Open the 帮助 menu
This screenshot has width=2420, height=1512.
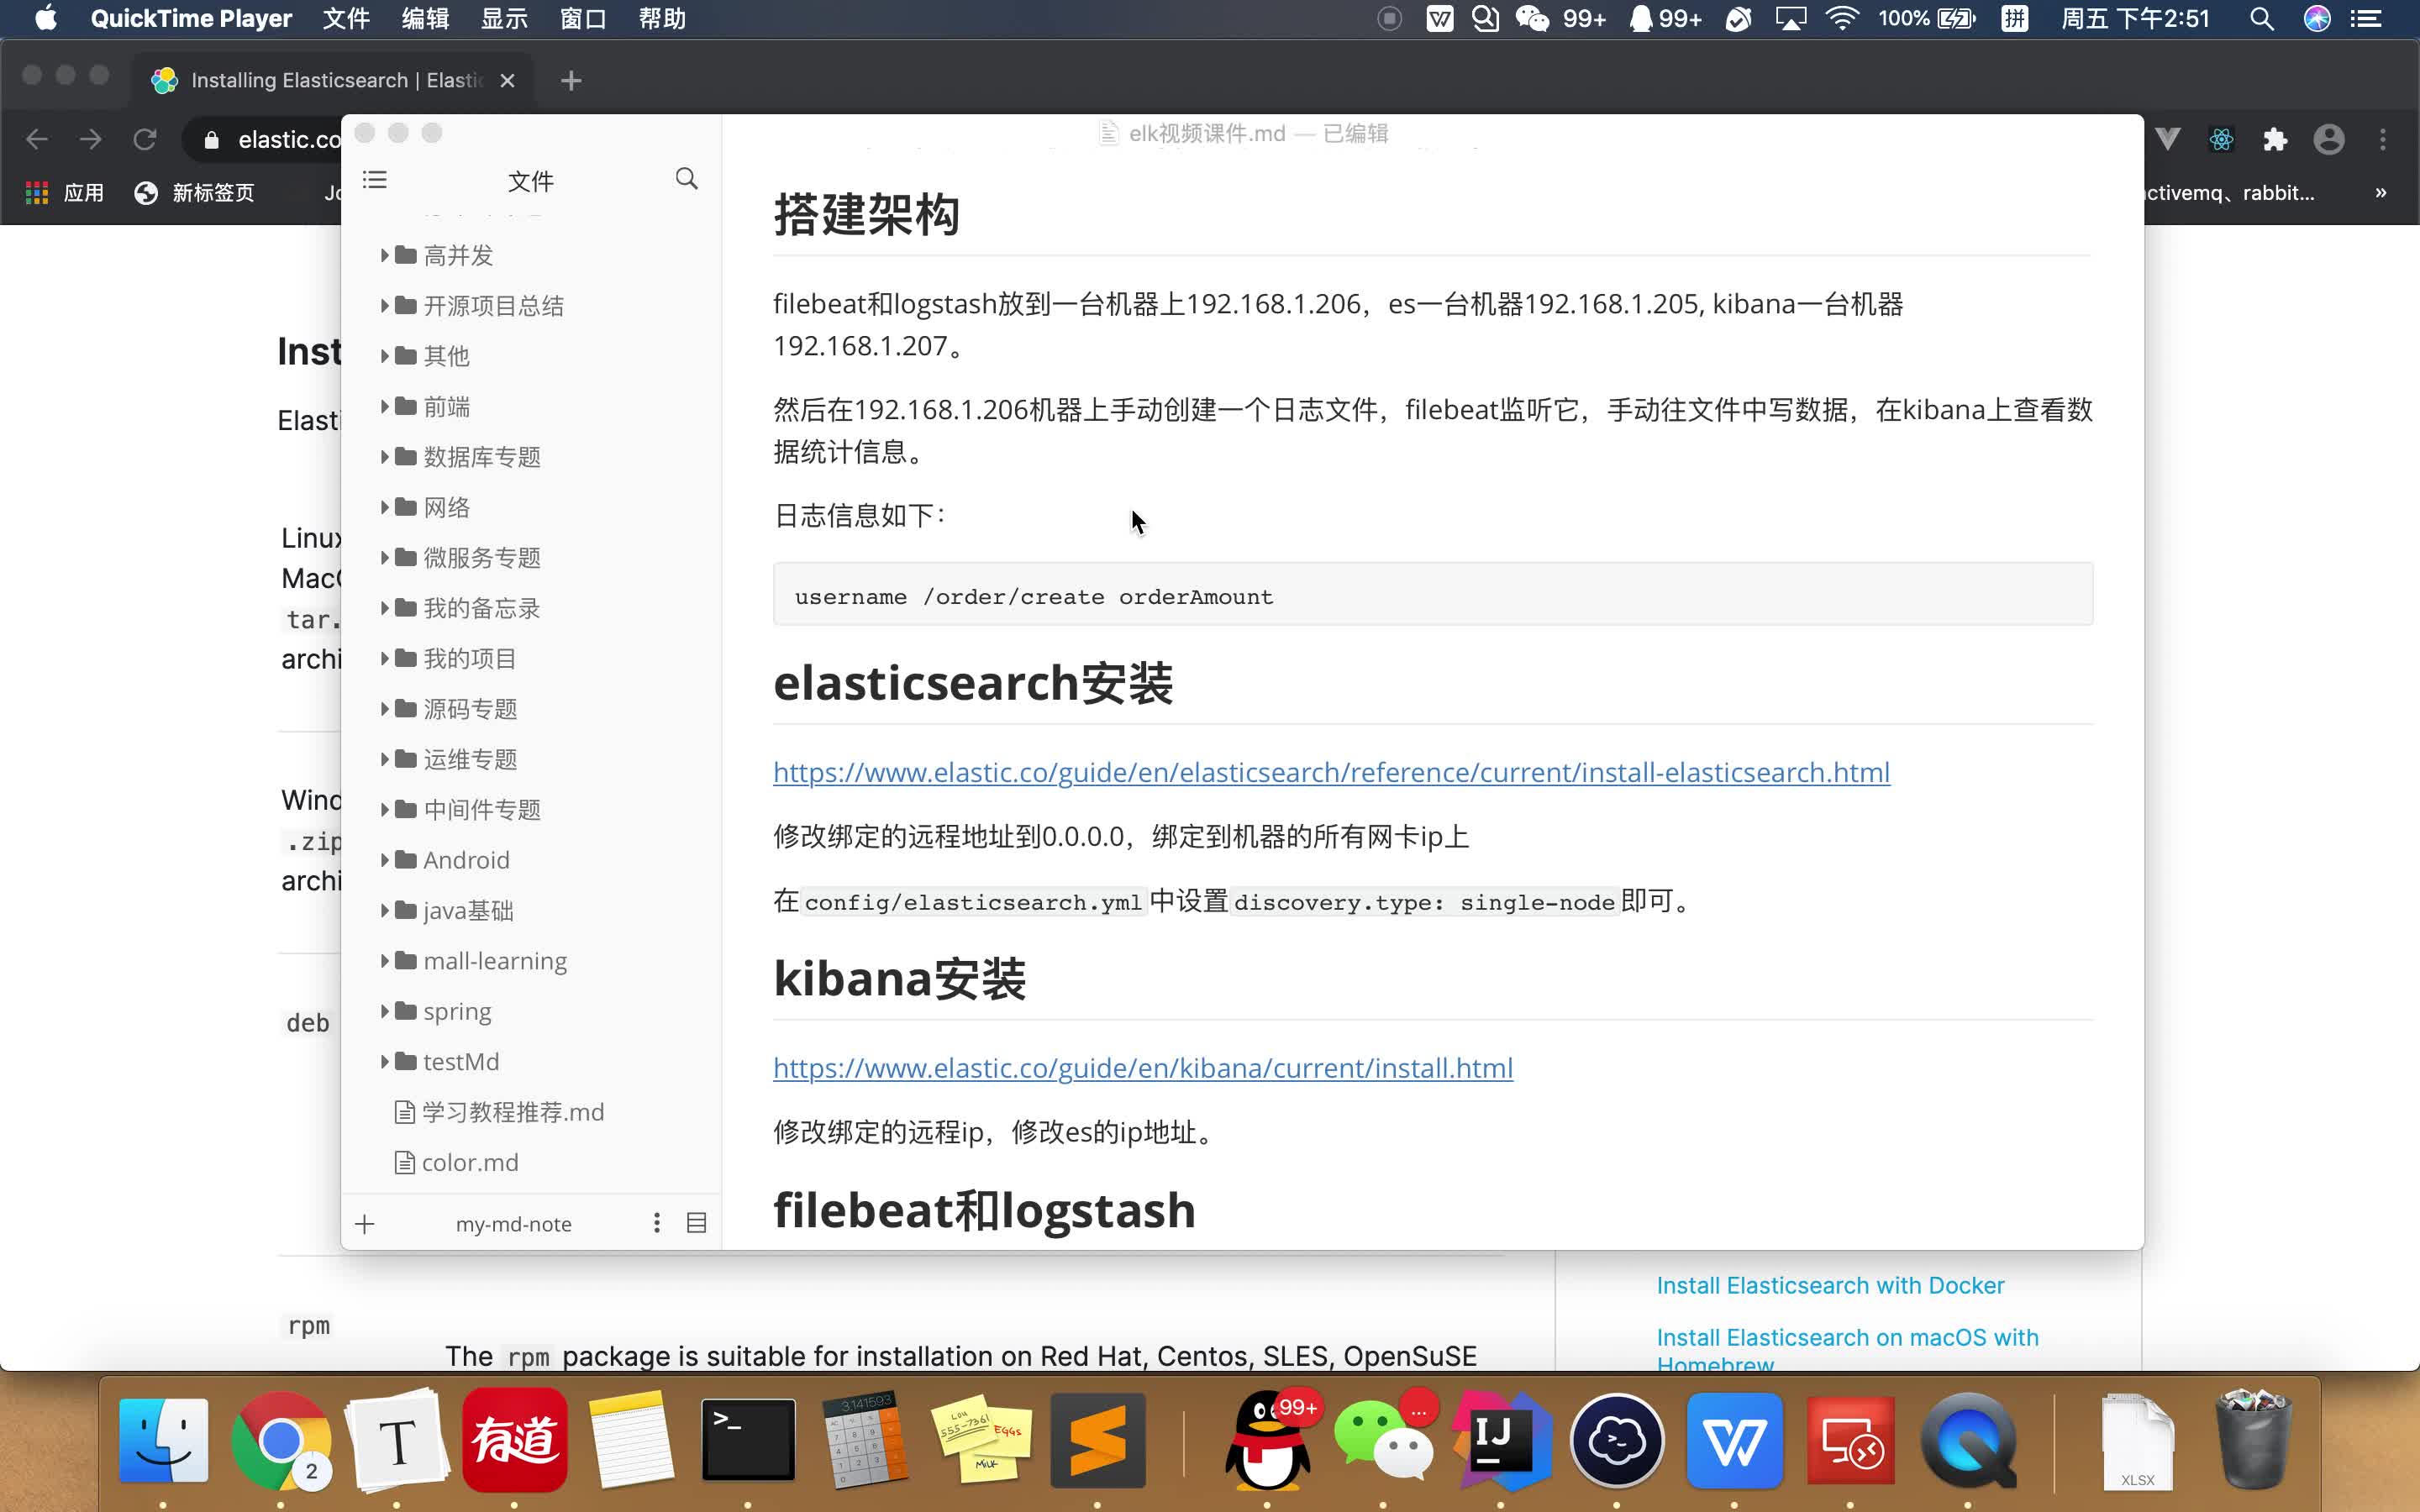(662, 19)
